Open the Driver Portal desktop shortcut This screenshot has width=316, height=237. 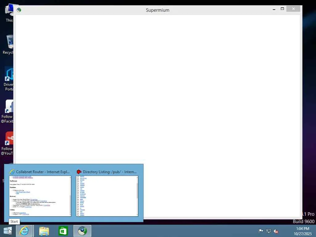pyautogui.click(x=9, y=79)
